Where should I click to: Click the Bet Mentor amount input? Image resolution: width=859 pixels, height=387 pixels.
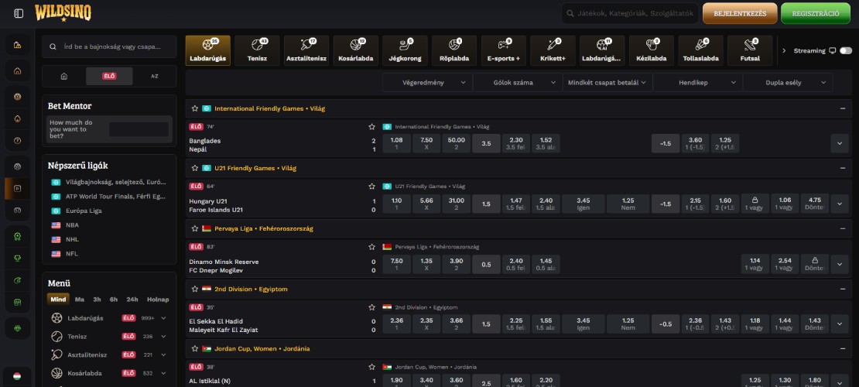[139, 129]
